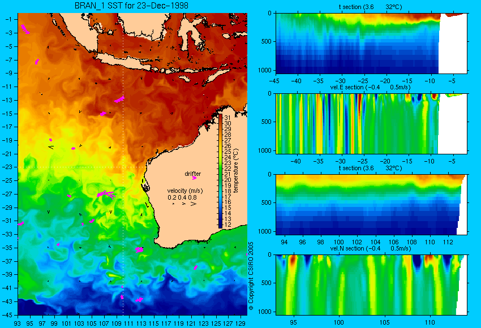Click the largest velocity legend arrow under 0.8
The height and width of the screenshot is (328, 481).
[x=194, y=204]
